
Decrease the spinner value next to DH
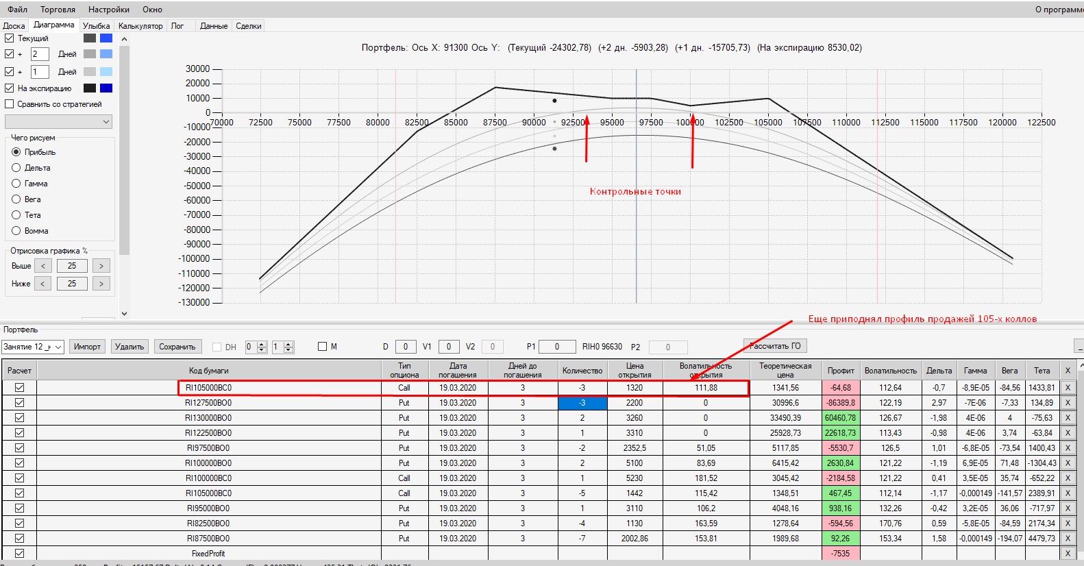pos(262,350)
